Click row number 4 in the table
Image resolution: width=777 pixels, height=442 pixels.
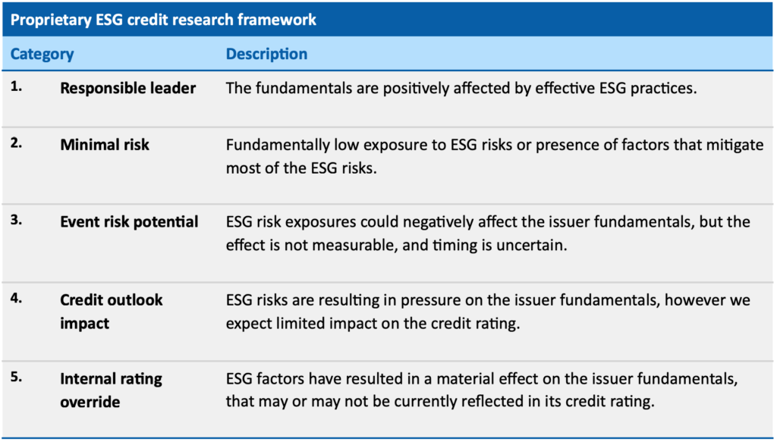pyautogui.click(x=17, y=299)
